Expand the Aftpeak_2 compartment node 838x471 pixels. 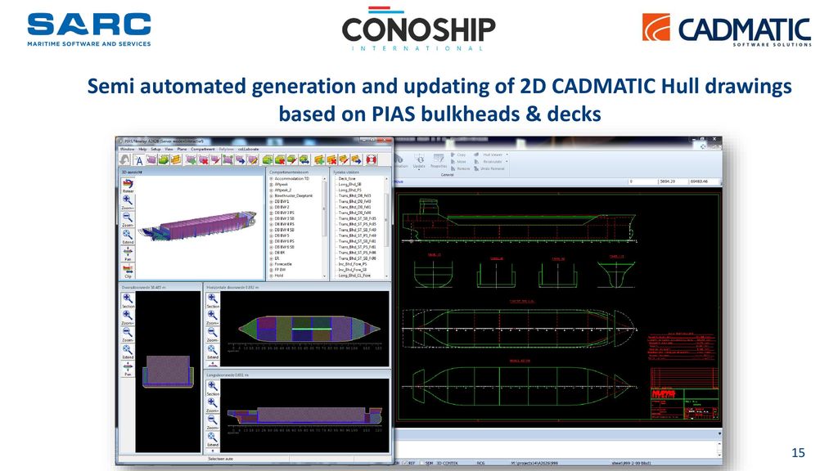pos(271,190)
